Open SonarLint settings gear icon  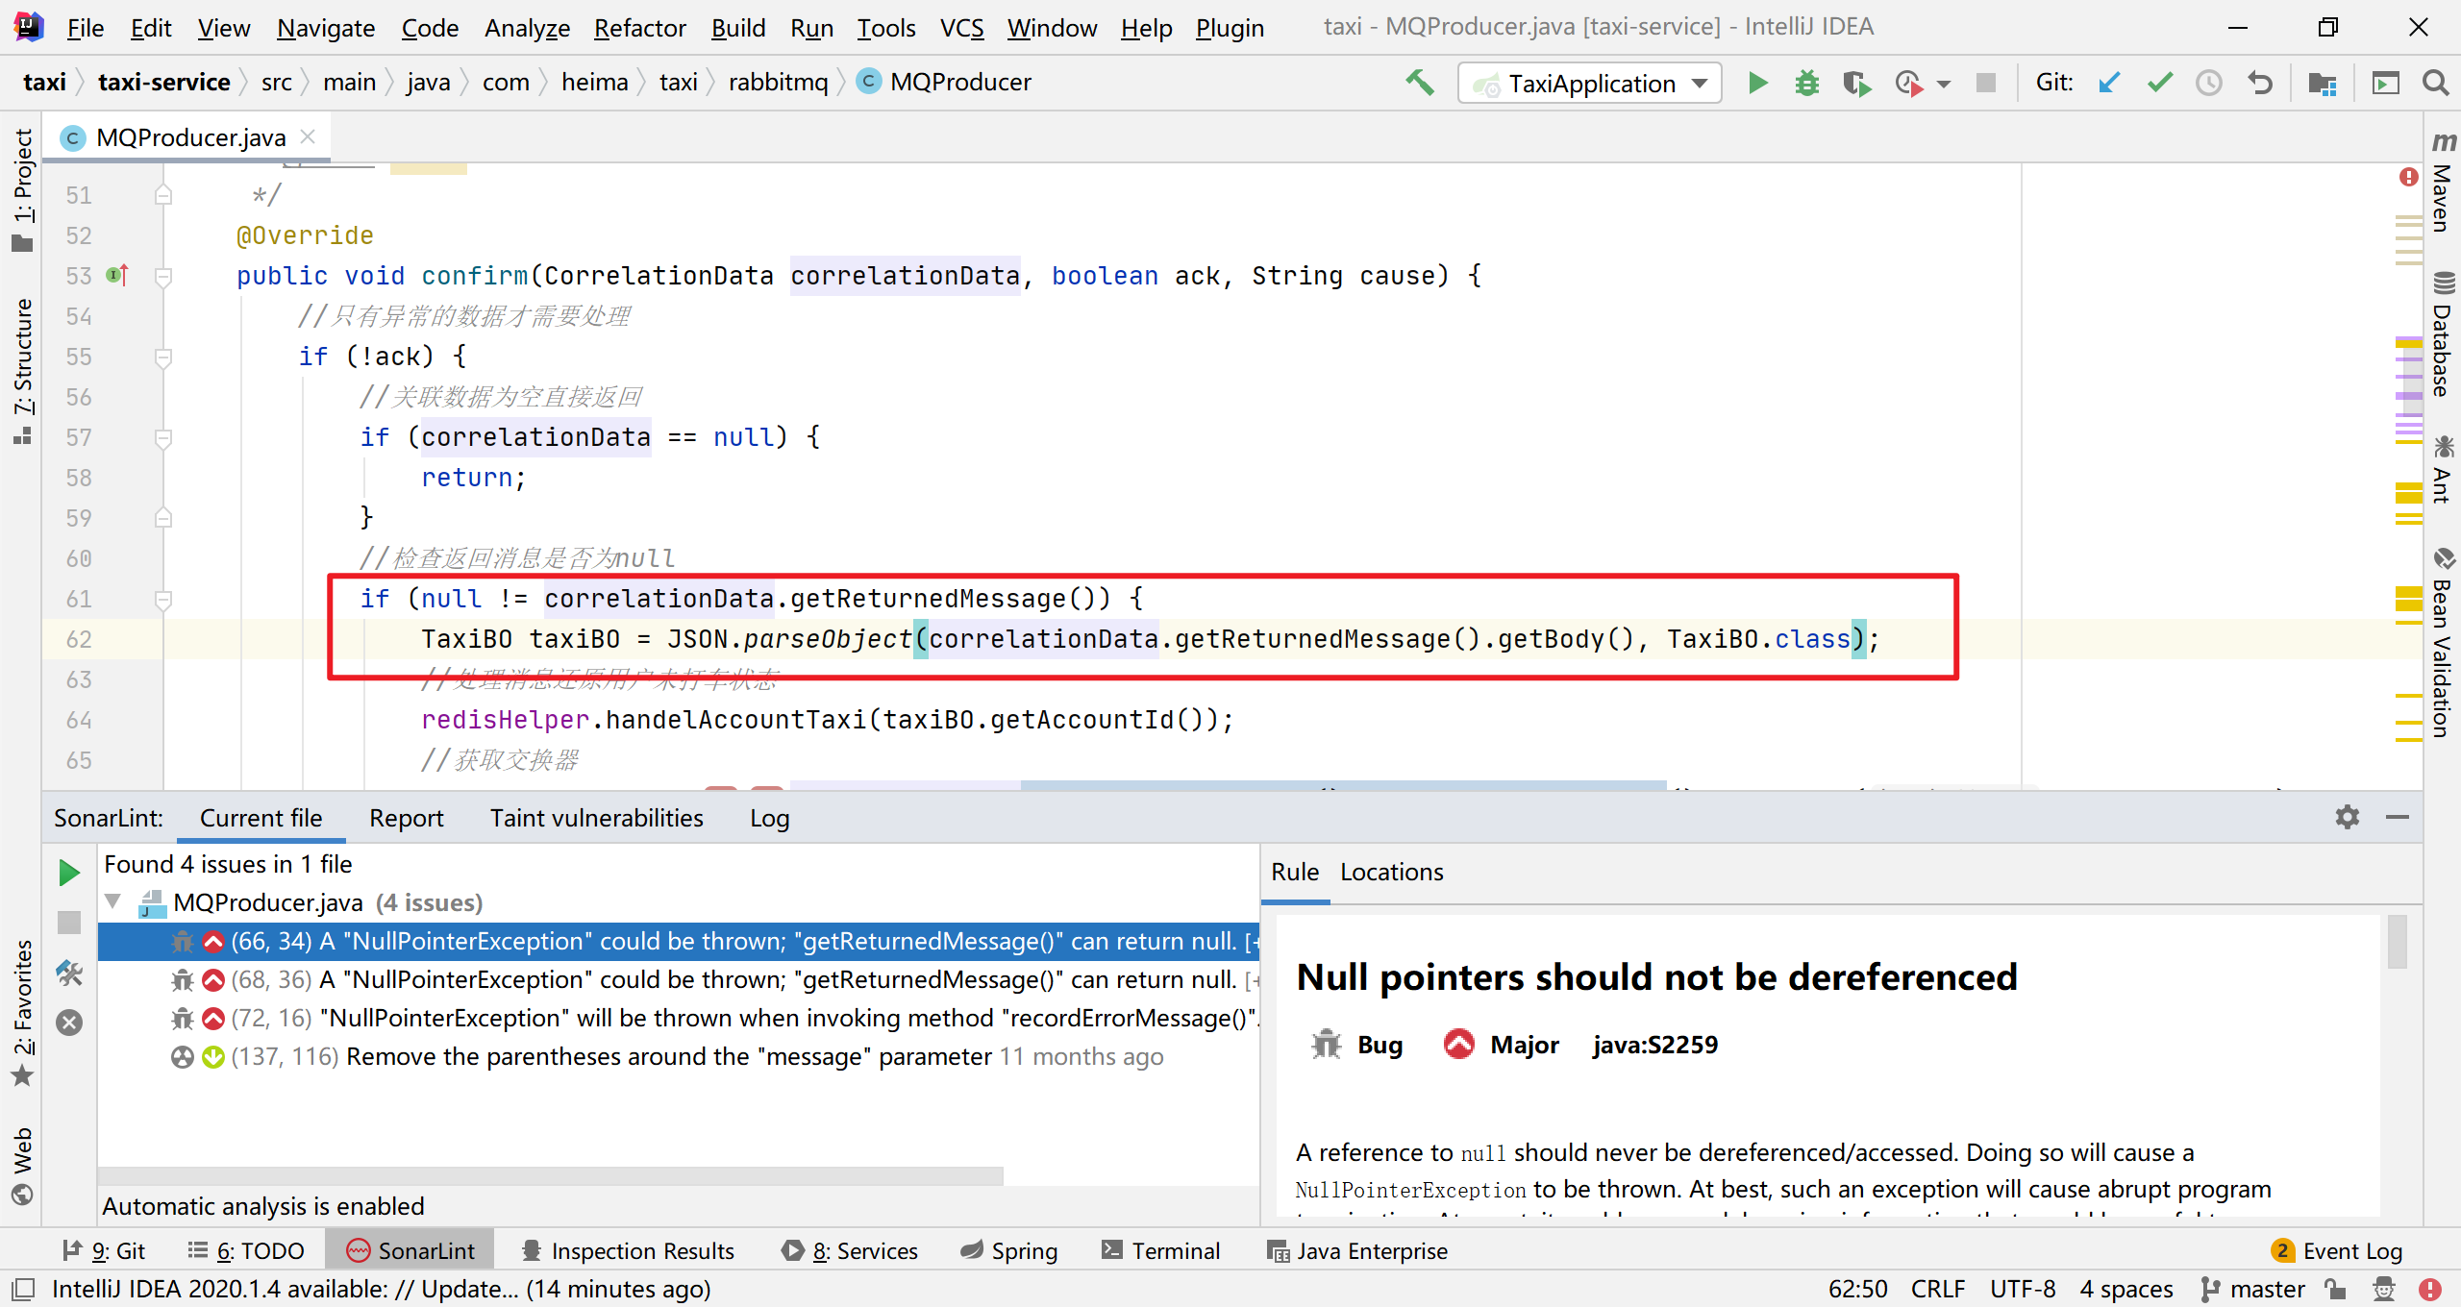point(2347,817)
